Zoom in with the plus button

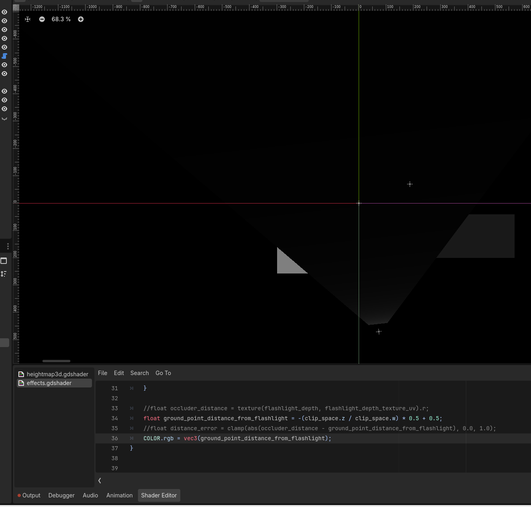click(81, 19)
